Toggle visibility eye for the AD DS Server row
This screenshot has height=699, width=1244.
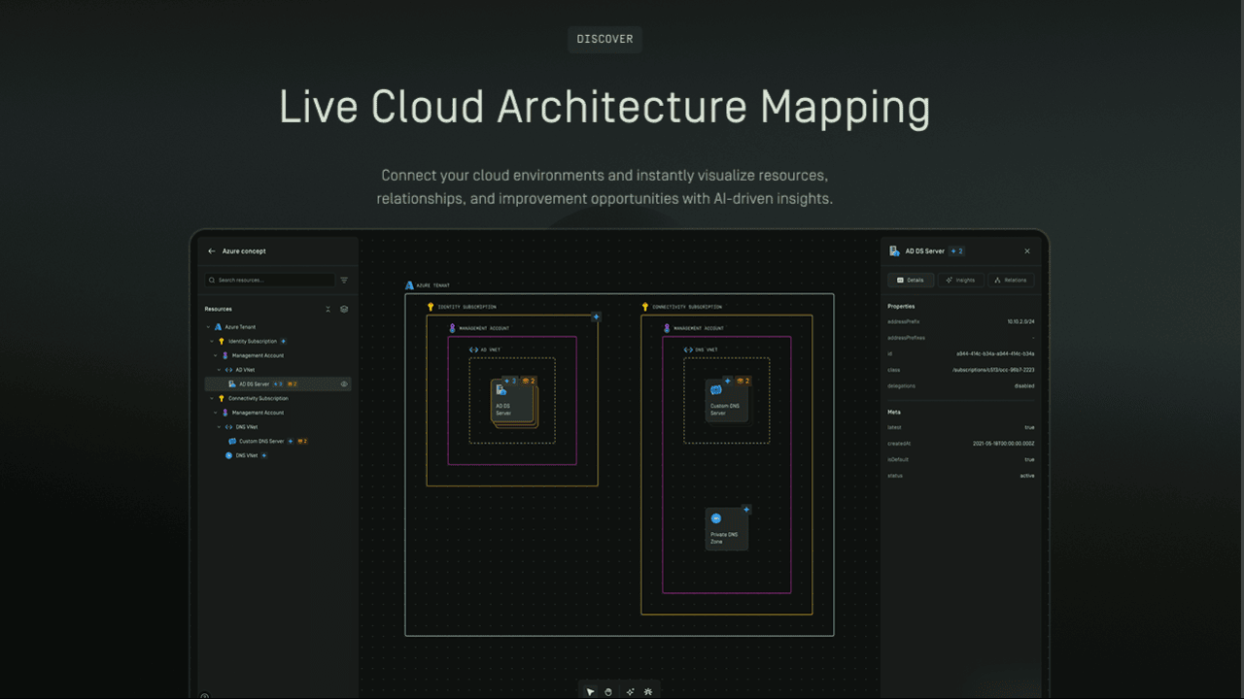click(x=344, y=384)
